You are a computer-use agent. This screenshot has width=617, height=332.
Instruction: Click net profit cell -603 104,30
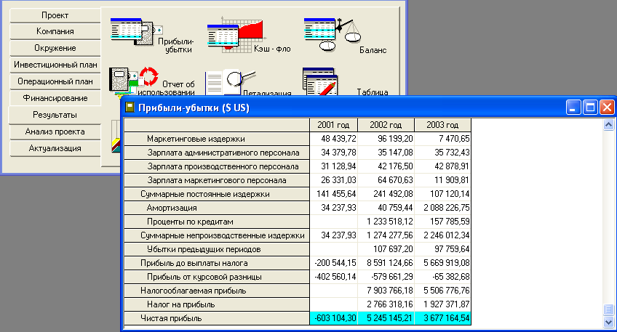pos(334,318)
